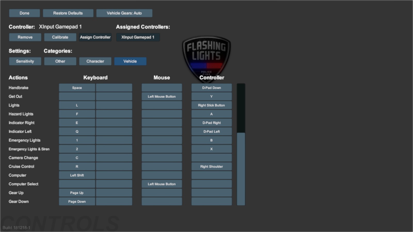Assign mouse binding for Handbrake
This screenshot has height=232, width=413.
(162, 88)
